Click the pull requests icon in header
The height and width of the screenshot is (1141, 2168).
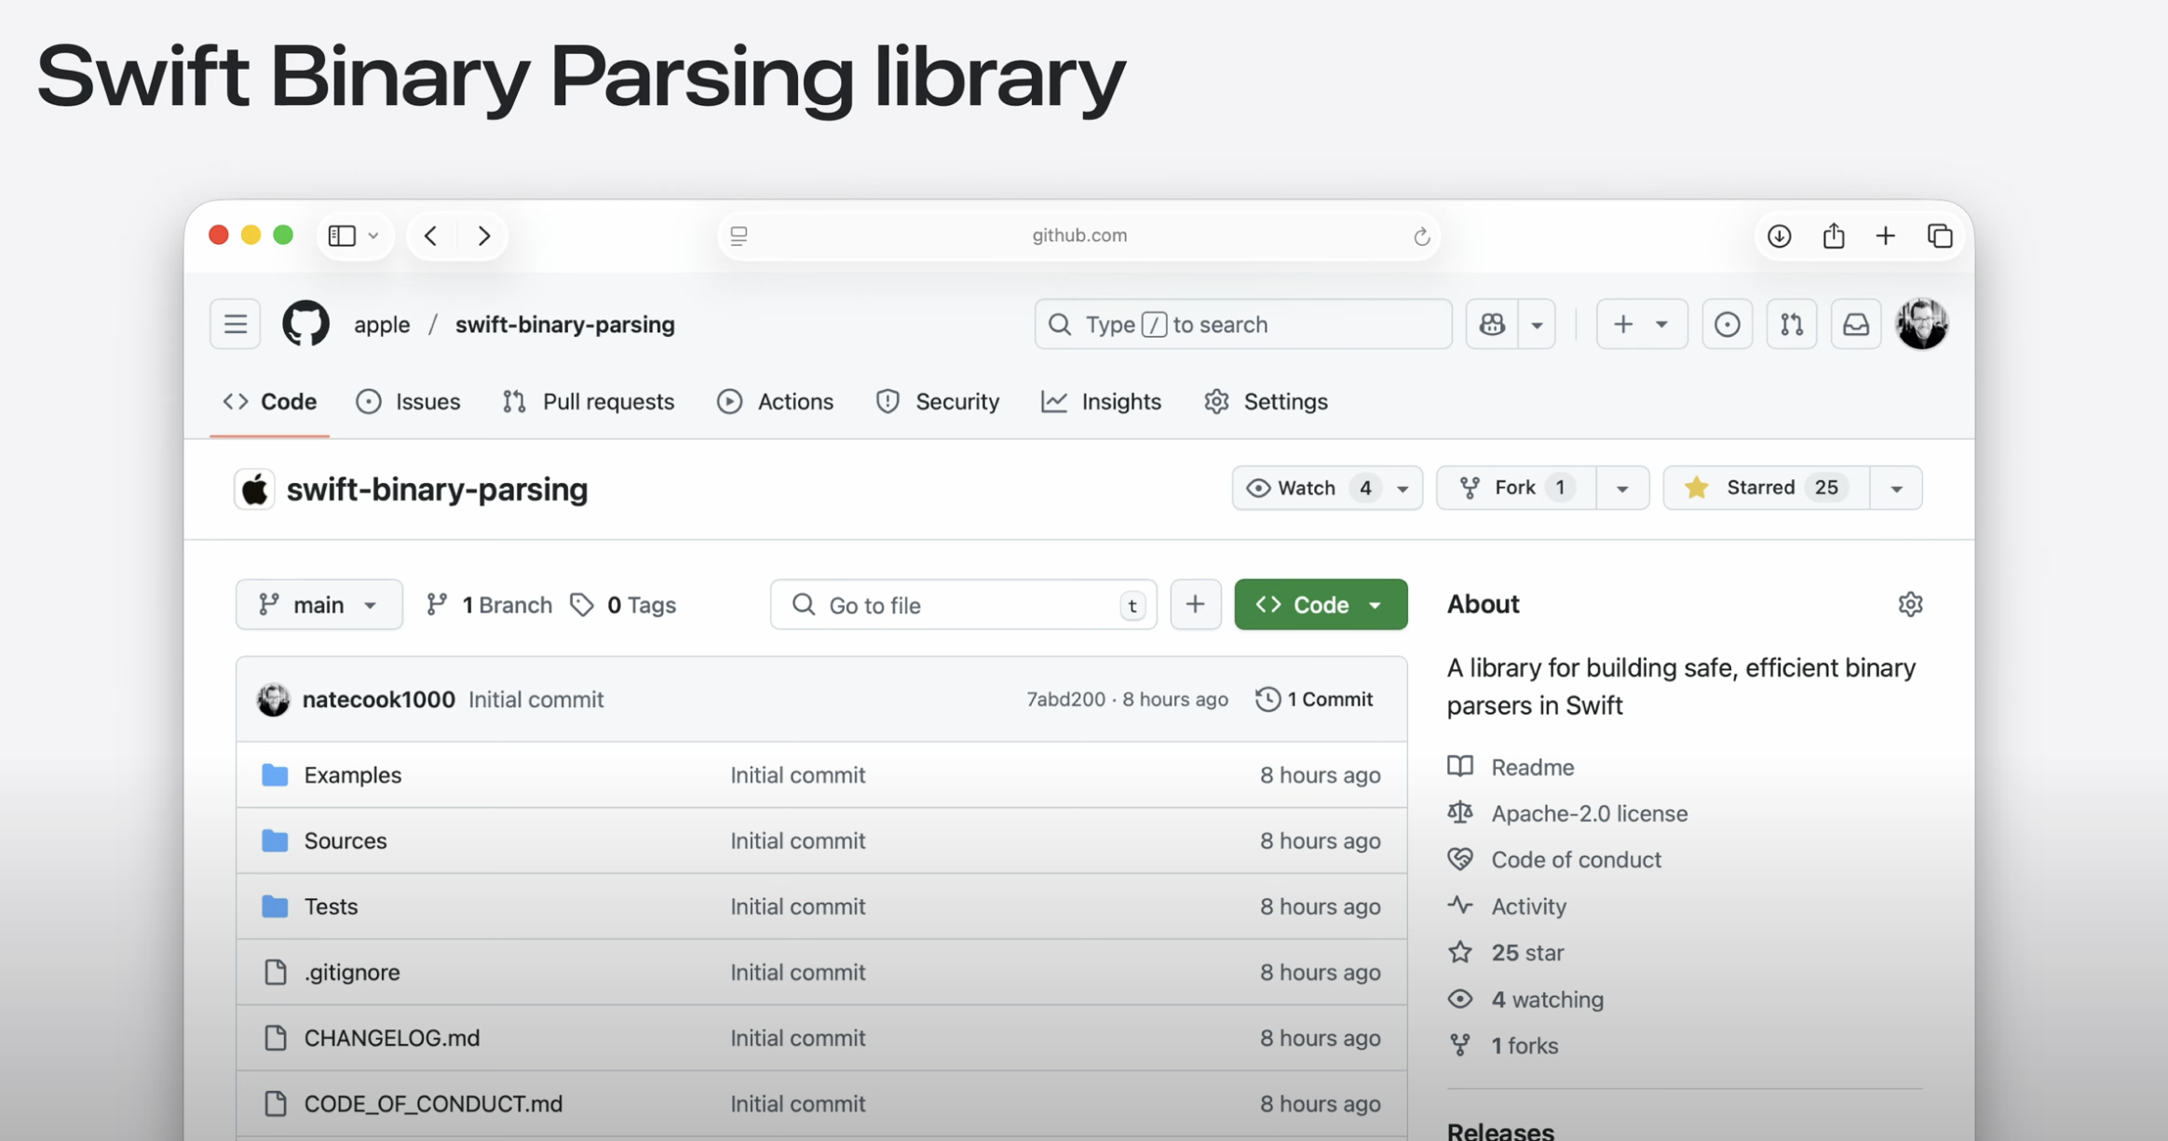[x=1791, y=324]
